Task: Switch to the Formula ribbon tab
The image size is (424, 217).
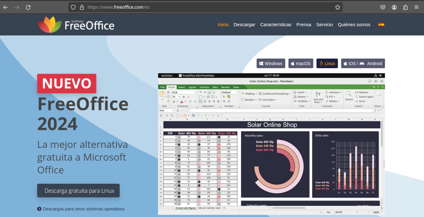Action: [x=204, y=87]
